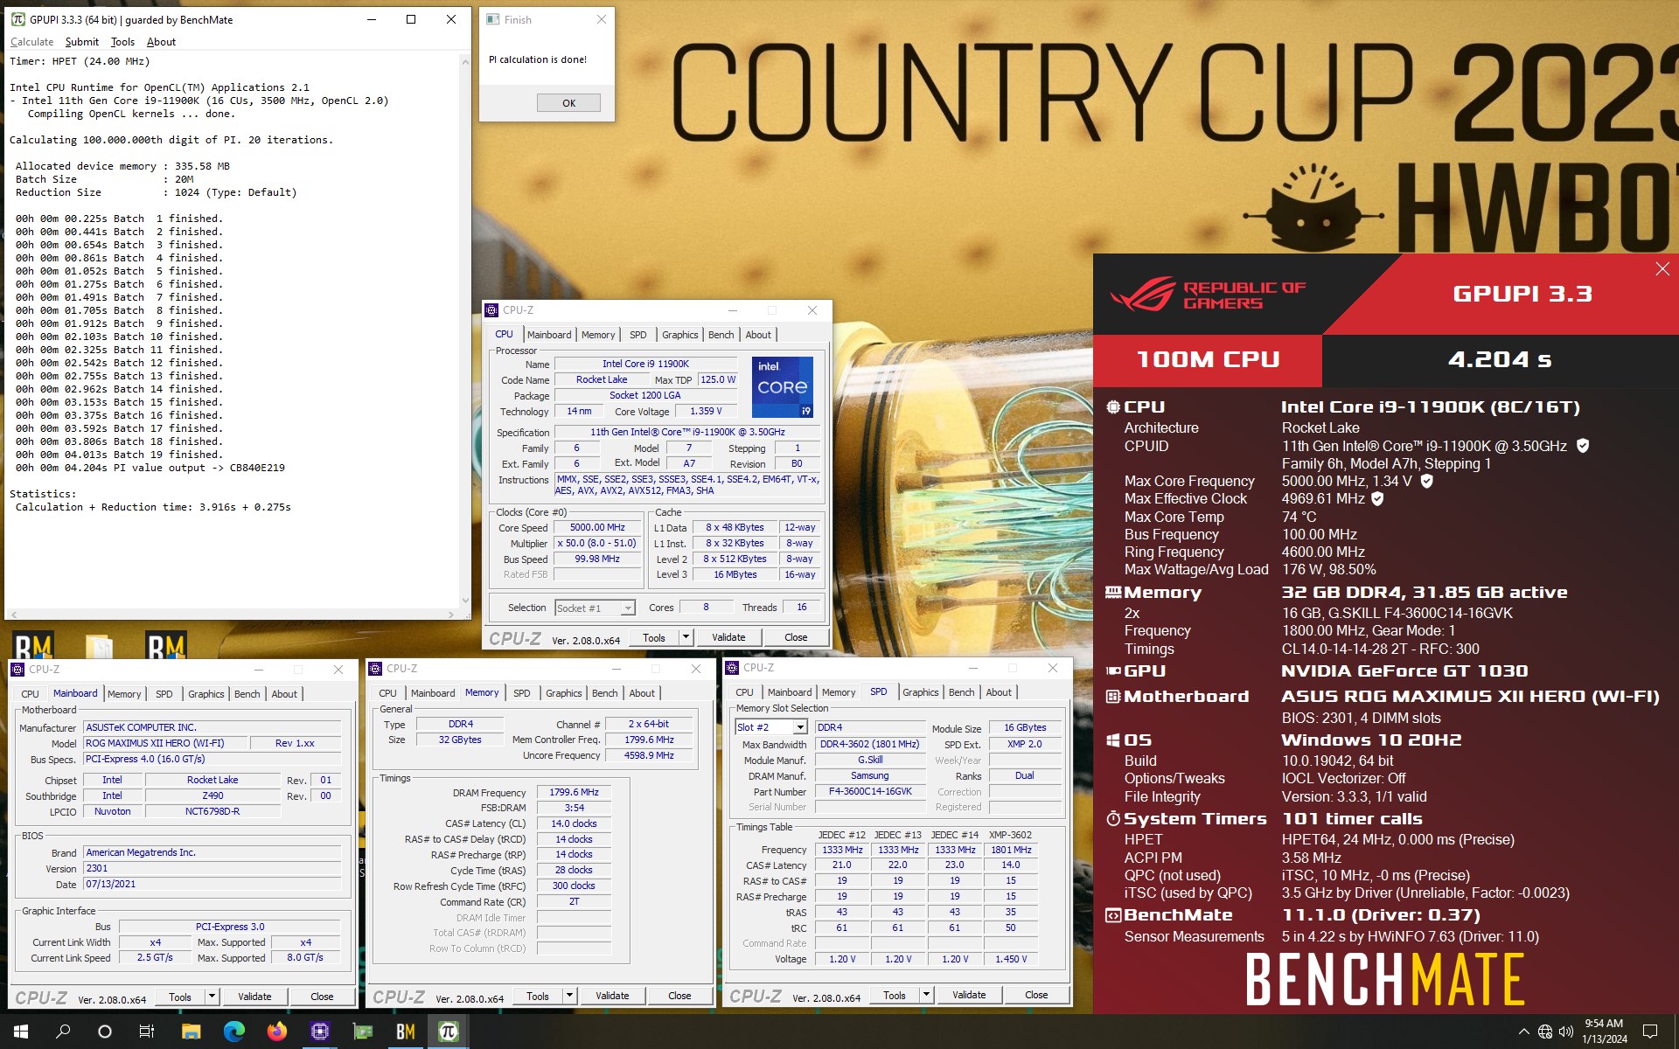
Task: Click Intel Core i9 logo in CPU-Z
Action: 783,386
